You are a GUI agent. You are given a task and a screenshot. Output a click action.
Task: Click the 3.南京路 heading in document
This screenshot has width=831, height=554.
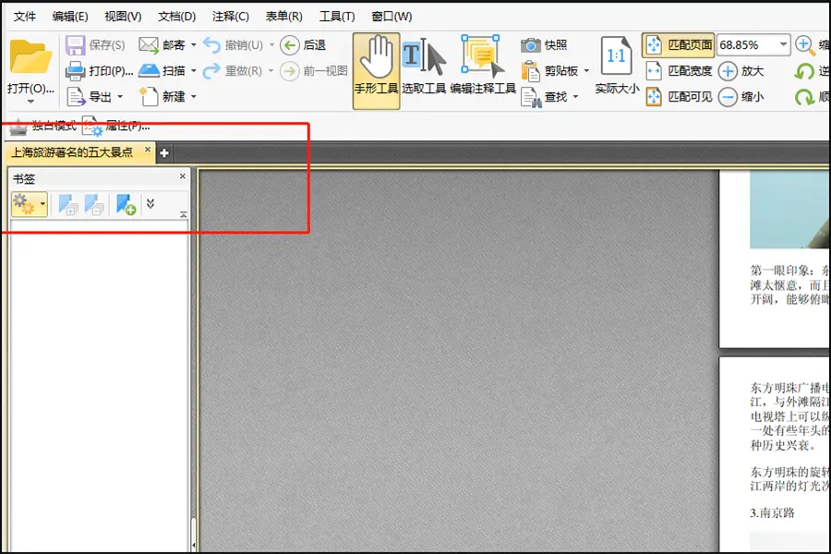coord(772,512)
